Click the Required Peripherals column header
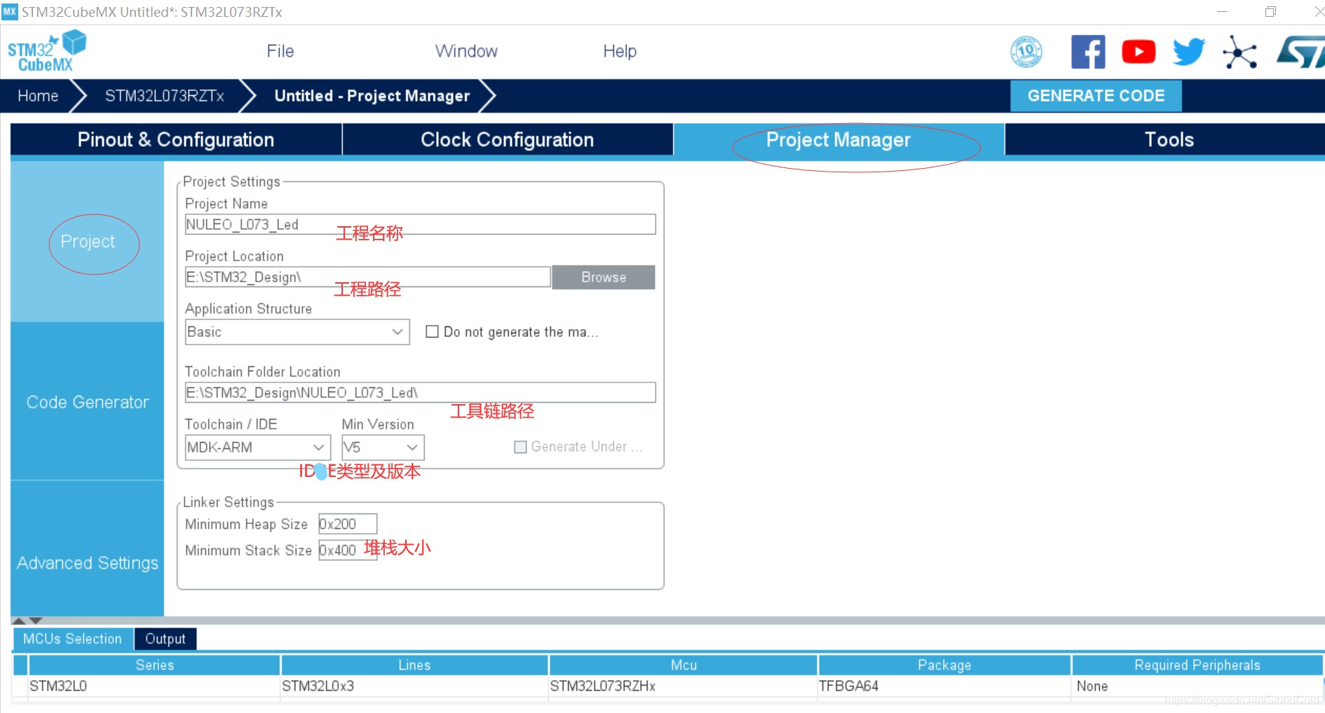1325x713 pixels. (1197, 665)
